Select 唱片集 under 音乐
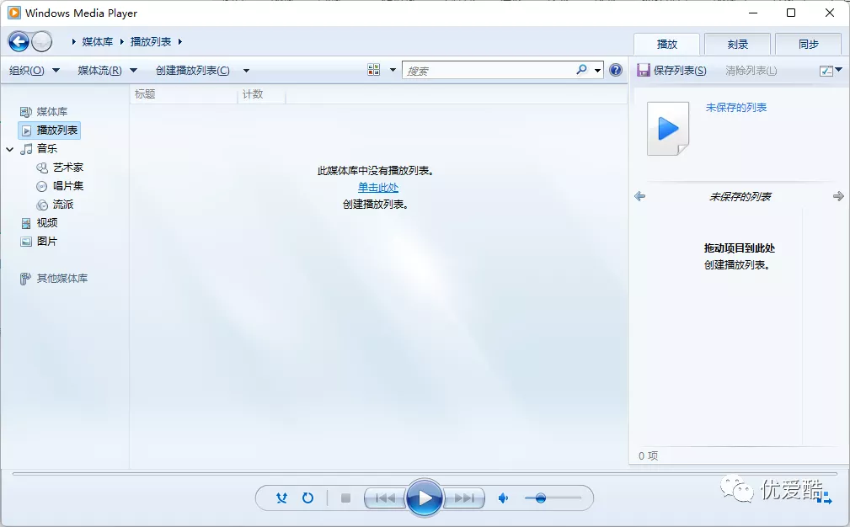Viewport: 850px width, 527px height. pos(68,186)
